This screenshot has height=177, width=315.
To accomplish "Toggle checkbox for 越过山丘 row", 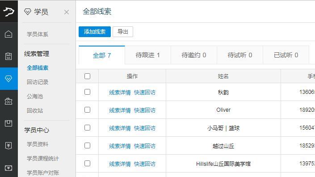I will pyautogui.click(x=88, y=146).
